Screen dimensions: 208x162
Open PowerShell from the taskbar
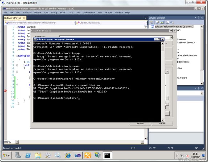(x=28, y=155)
